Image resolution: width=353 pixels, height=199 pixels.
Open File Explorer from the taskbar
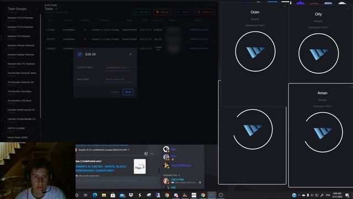(104, 195)
